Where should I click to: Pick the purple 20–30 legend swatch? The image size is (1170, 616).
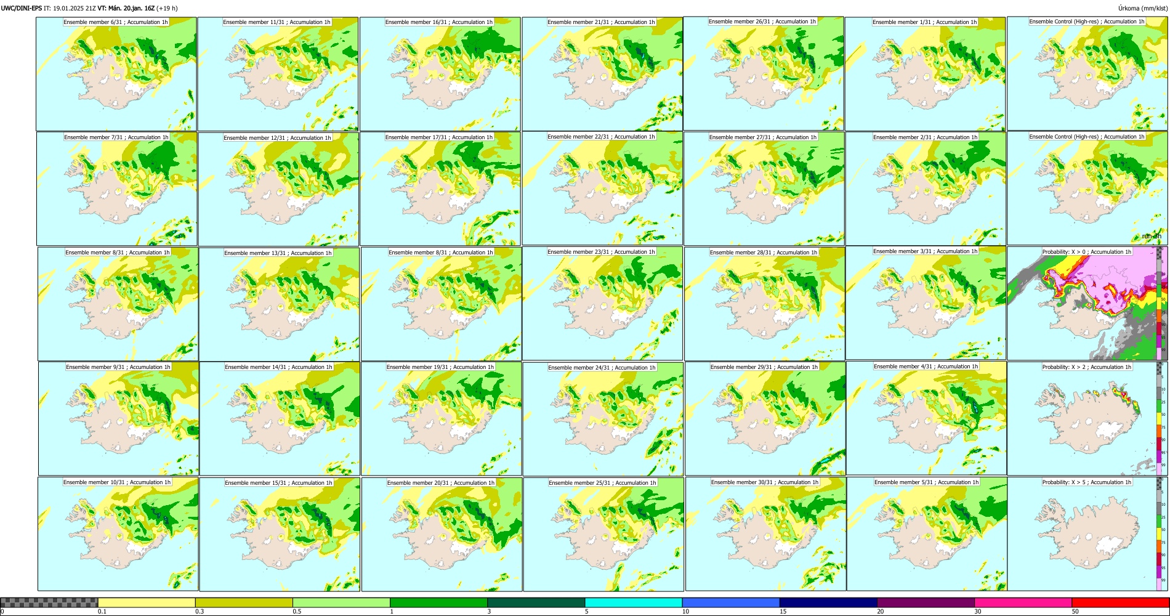(x=926, y=602)
